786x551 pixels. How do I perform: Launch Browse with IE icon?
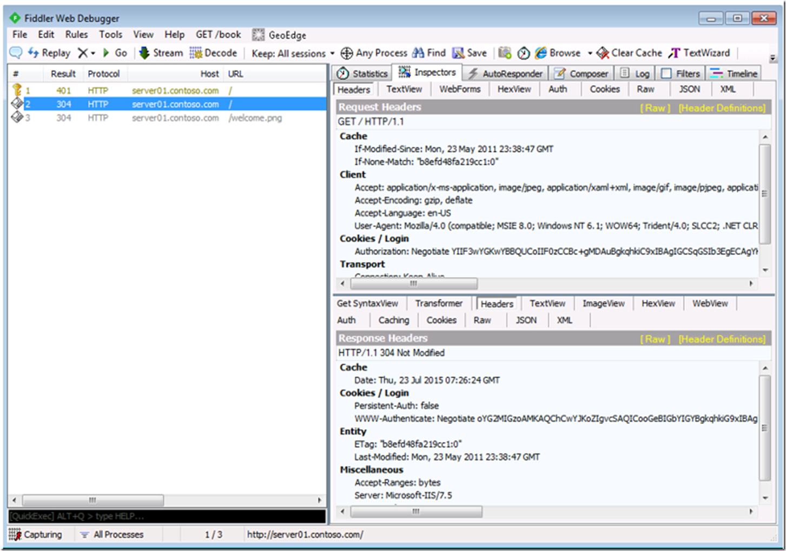(x=558, y=53)
